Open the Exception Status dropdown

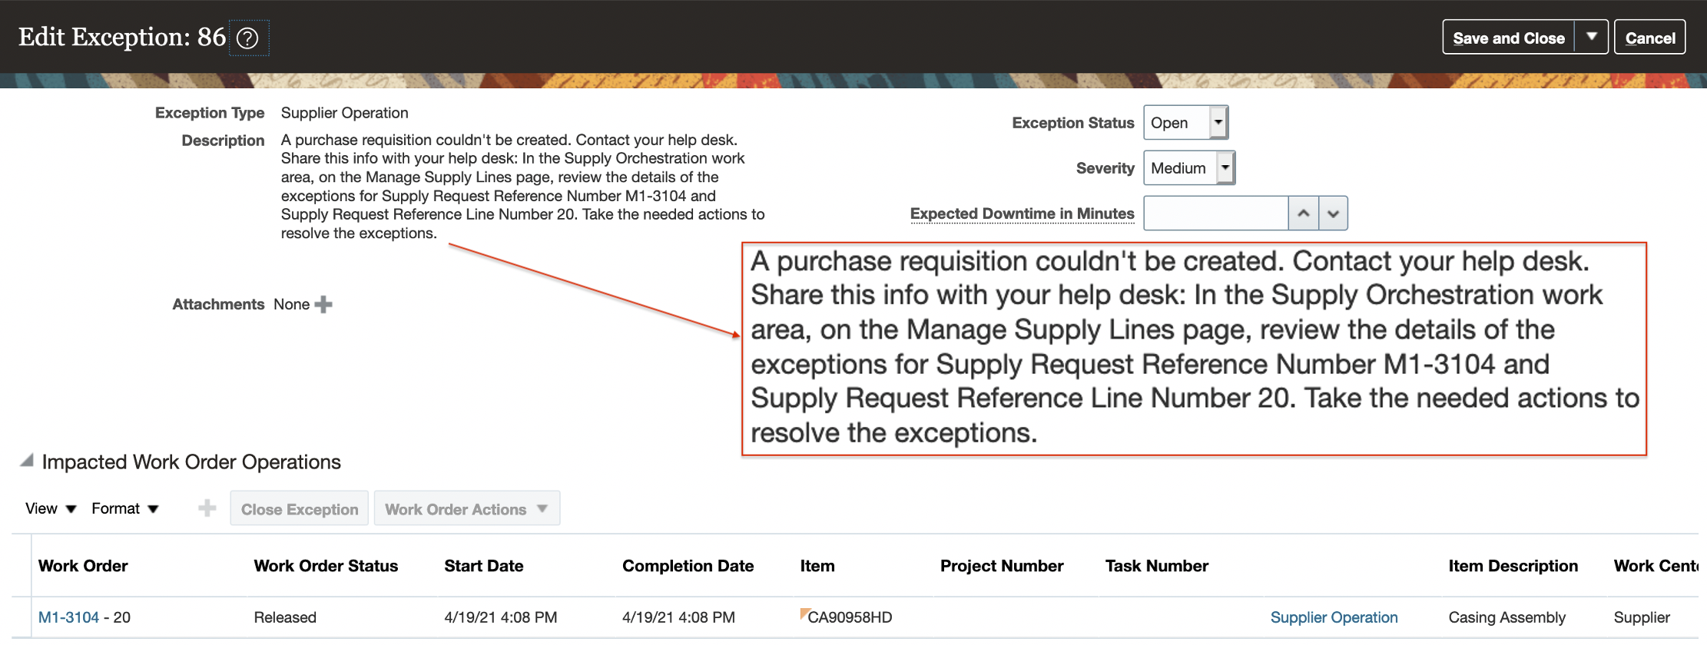pyautogui.click(x=1218, y=123)
